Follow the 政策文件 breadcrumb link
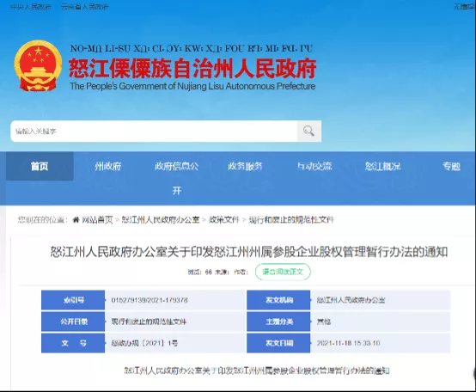 coord(224,219)
